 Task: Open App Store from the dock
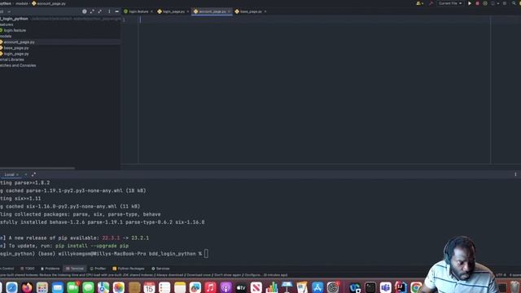pyautogui.click(x=317, y=287)
